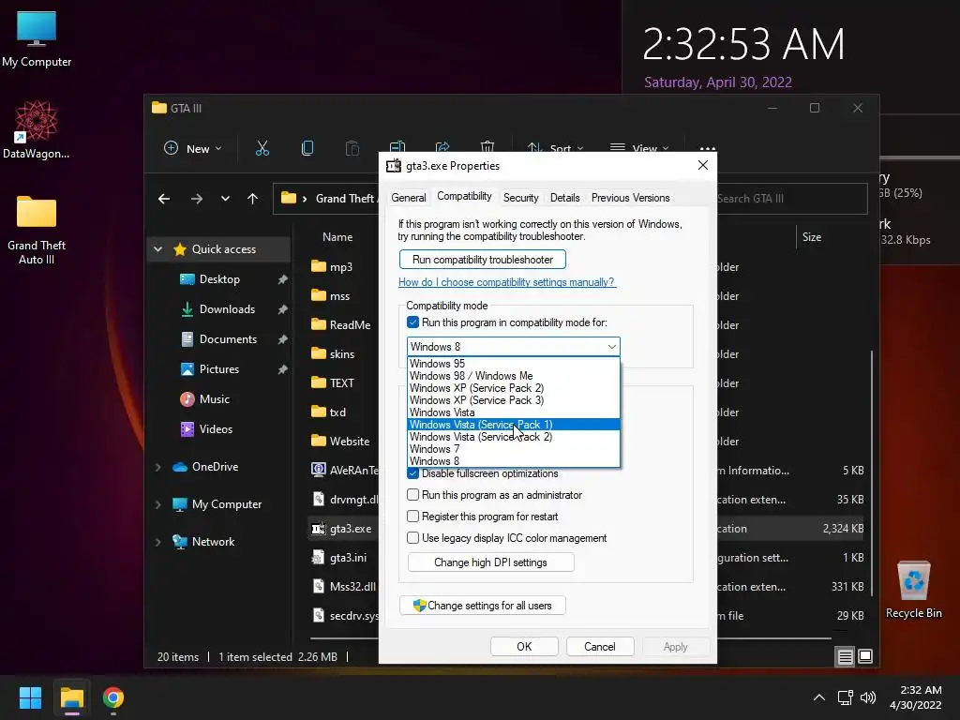
Task: Switch to the General tab
Action: point(409,198)
